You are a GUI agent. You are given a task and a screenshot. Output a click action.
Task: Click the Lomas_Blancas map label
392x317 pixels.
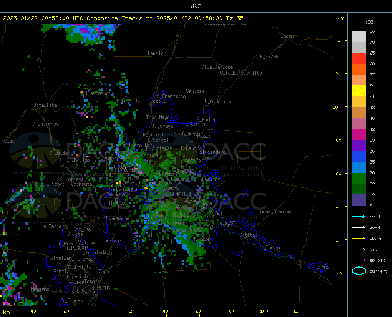click(x=274, y=211)
